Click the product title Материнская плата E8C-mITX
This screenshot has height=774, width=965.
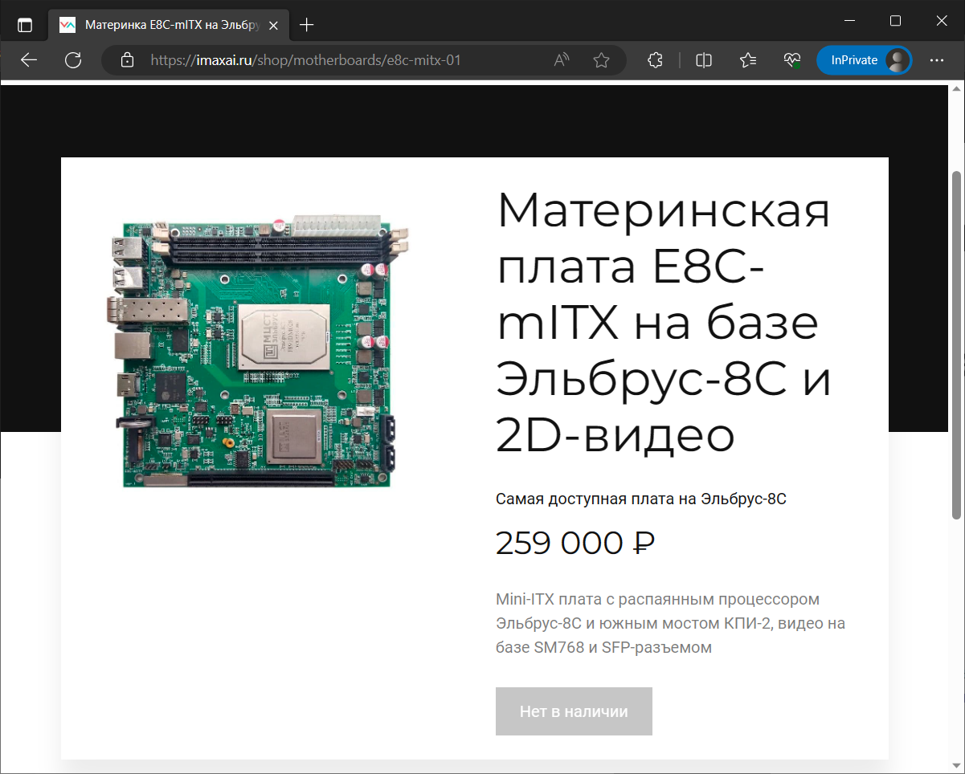tap(663, 322)
